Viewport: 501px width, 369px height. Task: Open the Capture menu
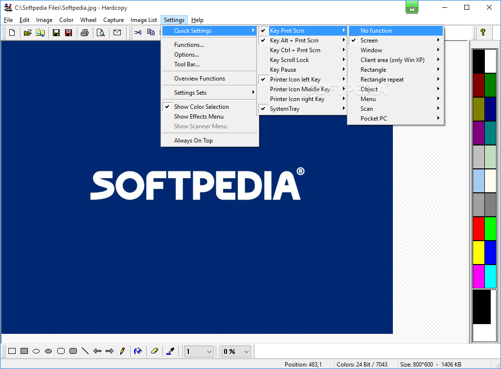[114, 20]
